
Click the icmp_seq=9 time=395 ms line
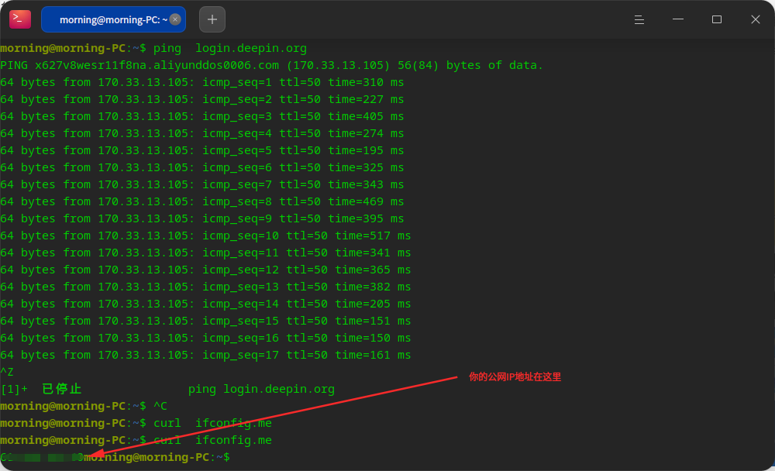pos(201,219)
